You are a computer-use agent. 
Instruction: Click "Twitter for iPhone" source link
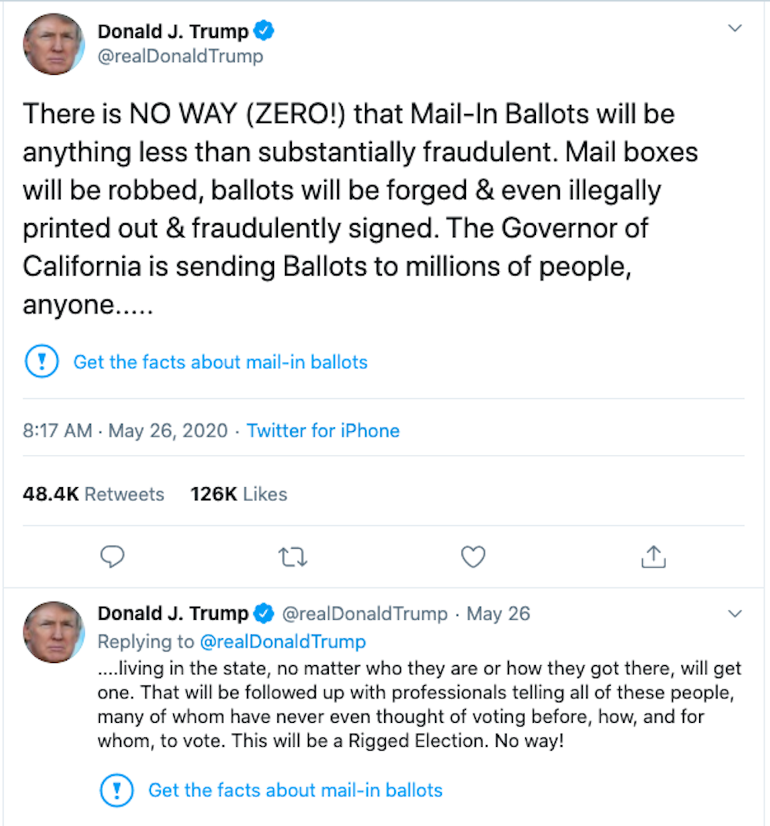click(323, 430)
